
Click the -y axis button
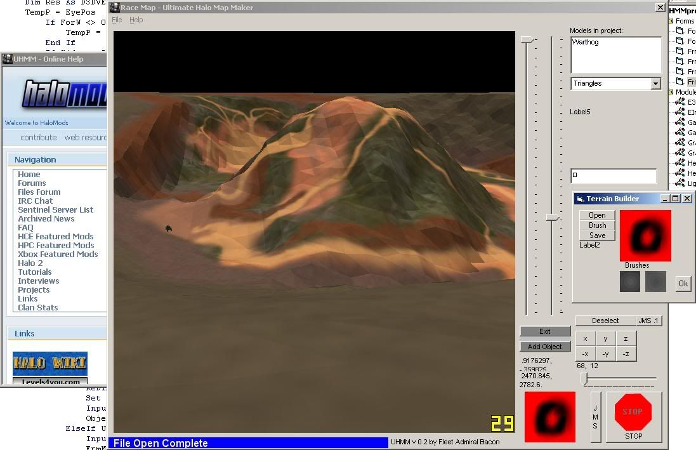605,354
